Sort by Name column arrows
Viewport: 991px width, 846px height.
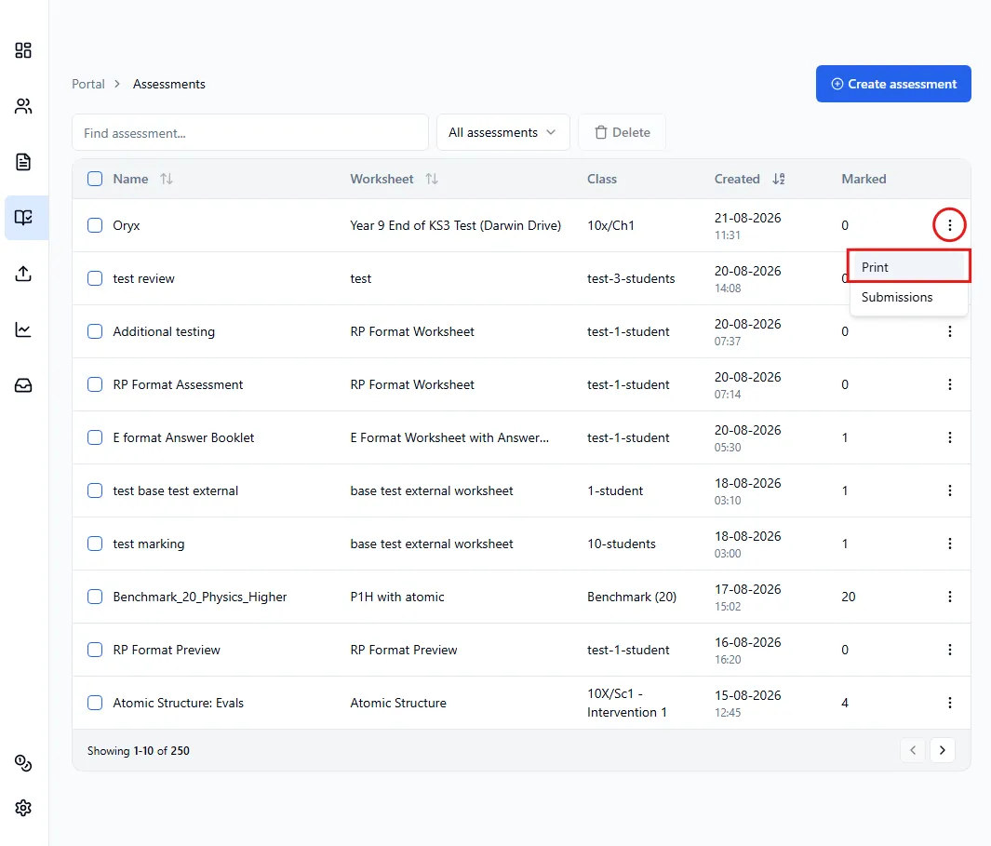click(167, 179)
